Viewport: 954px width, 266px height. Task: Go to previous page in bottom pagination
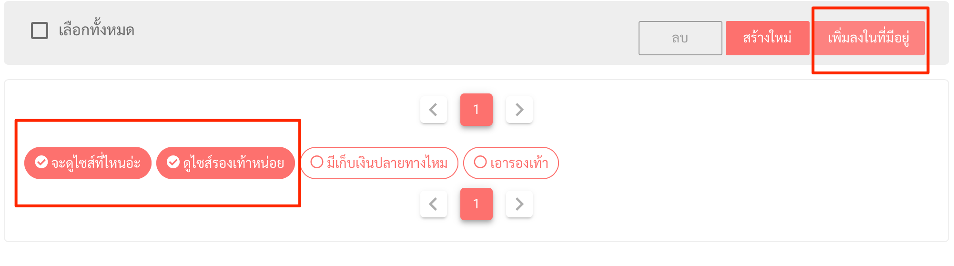click(434, 204)
